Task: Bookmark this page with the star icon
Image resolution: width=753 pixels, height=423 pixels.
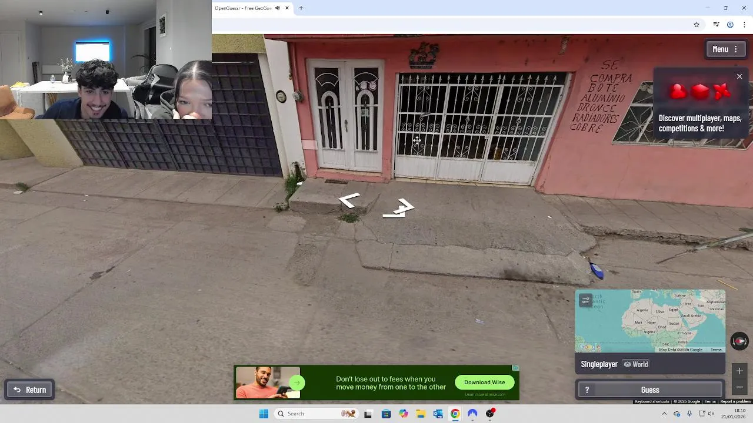Action: coord(697,25)
